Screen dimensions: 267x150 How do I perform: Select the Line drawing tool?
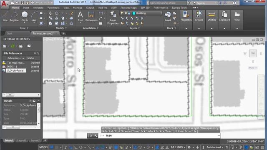5,16
